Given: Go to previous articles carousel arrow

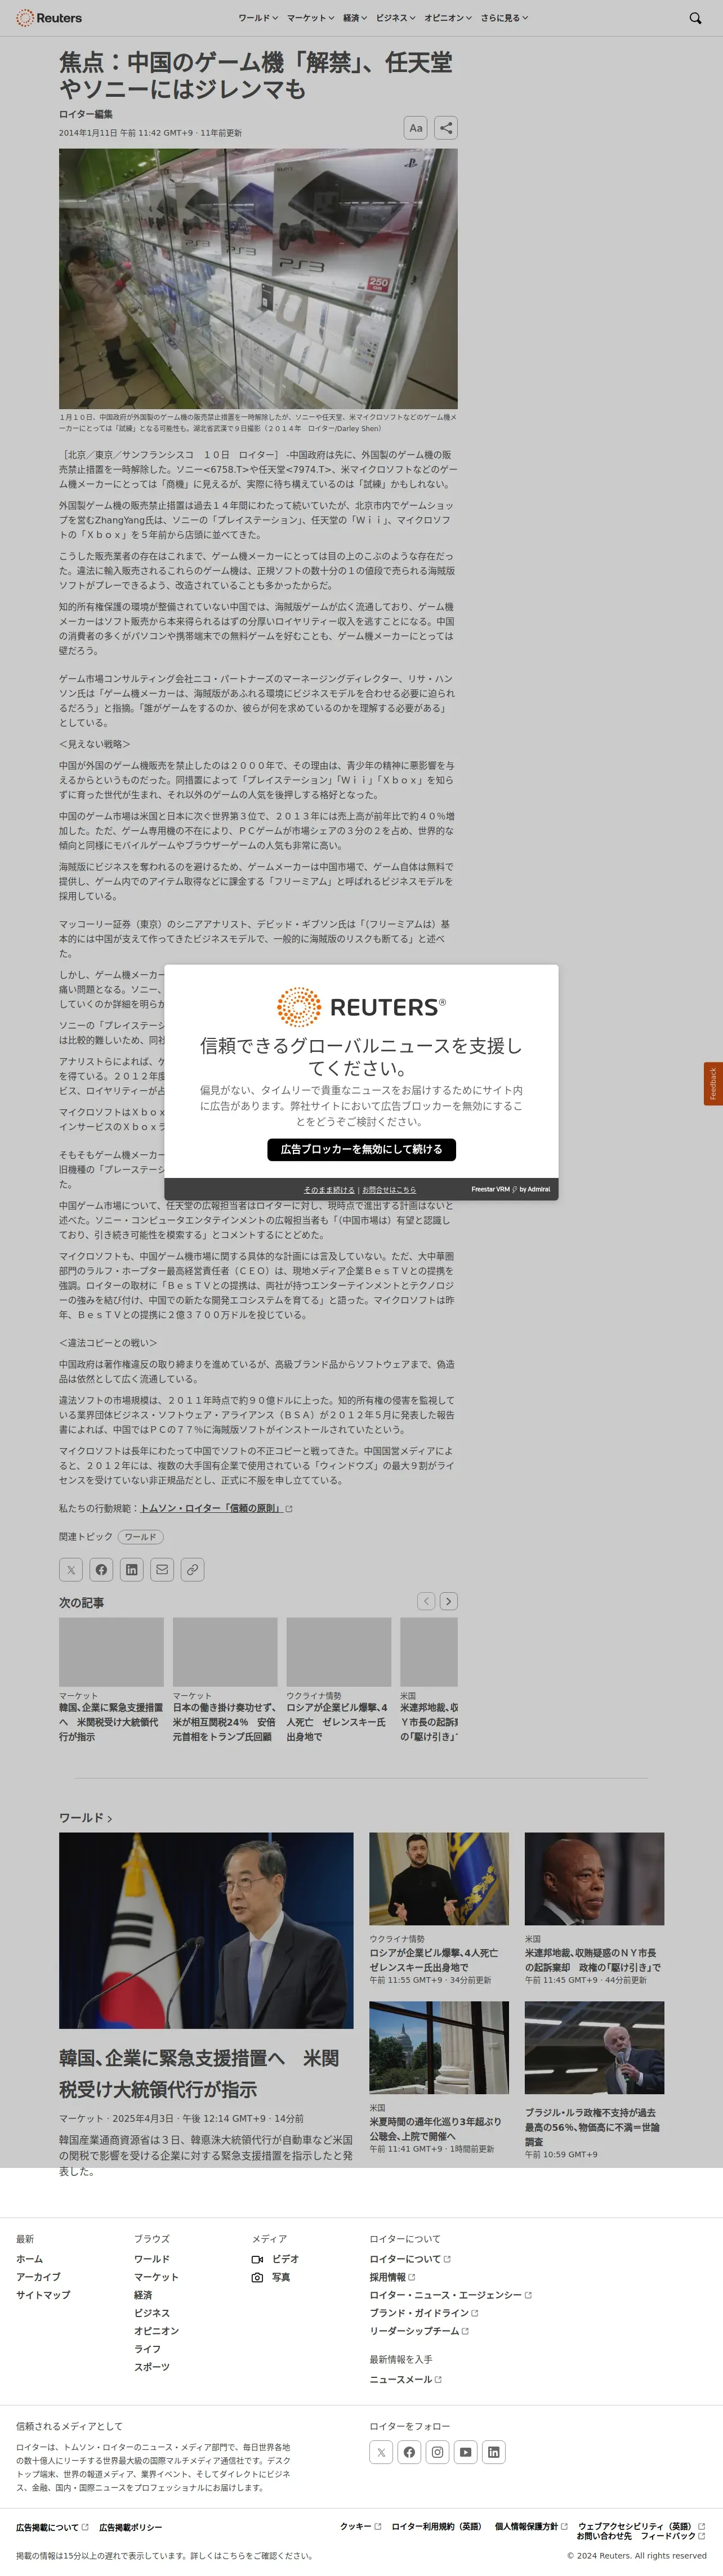Looking at the screenshot, I should point(426,1601).
